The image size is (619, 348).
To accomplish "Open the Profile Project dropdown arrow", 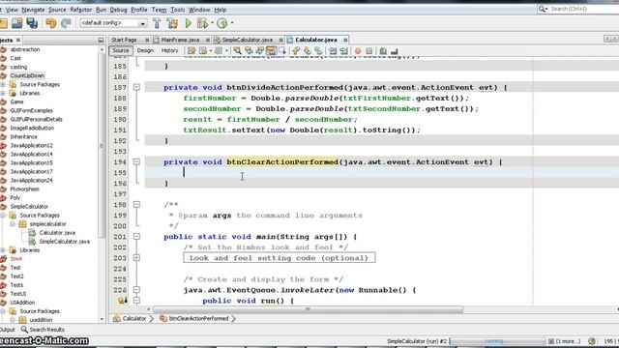I will click(232, 23).
